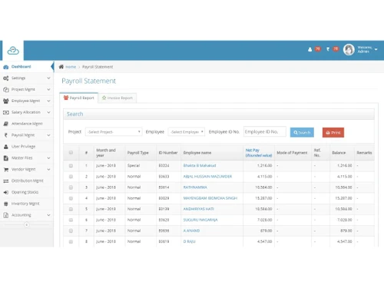Click the Distribution Mgmt icon
Image resolution: width=384 pixels, height=288 pixels.
pos(5,181)
